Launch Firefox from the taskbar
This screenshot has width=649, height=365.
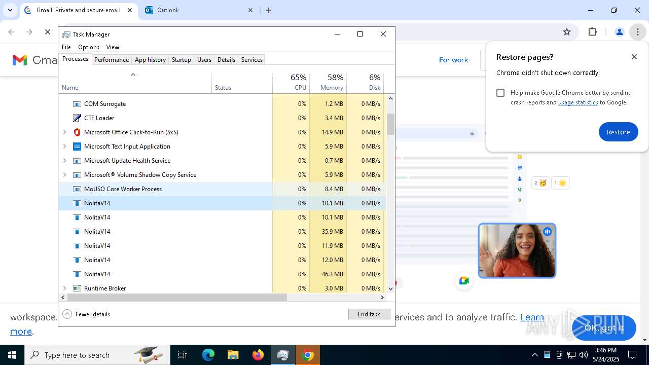tap(258, 355)
